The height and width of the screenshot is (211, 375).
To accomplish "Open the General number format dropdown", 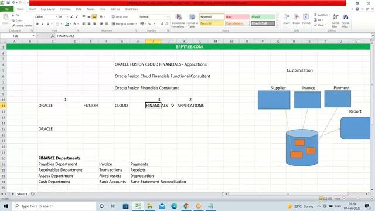I will click(168, 17).
